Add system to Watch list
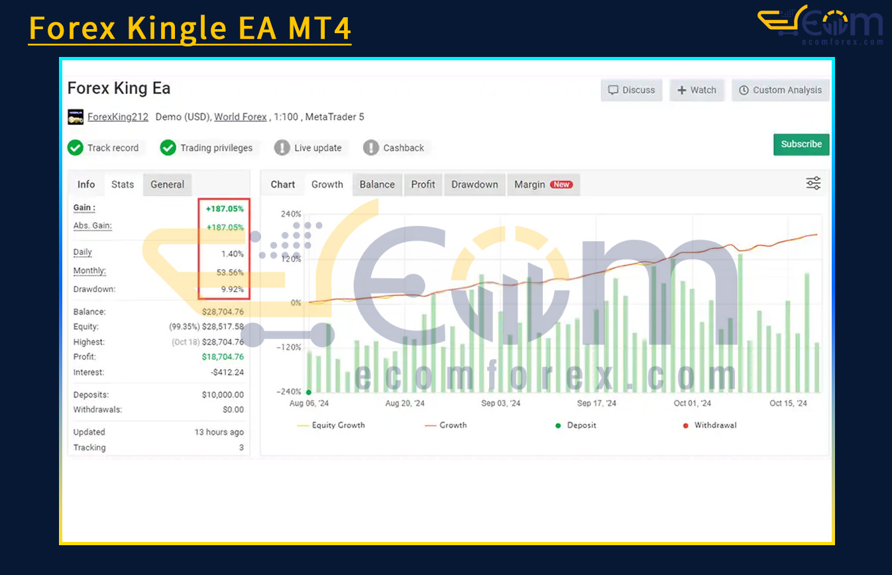This screenshot has width=892, height=575. (x=697, y=90)
